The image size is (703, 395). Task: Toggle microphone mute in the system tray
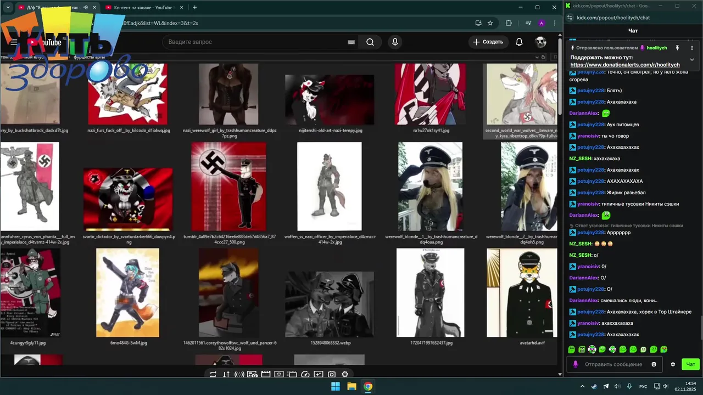(629, 386)
